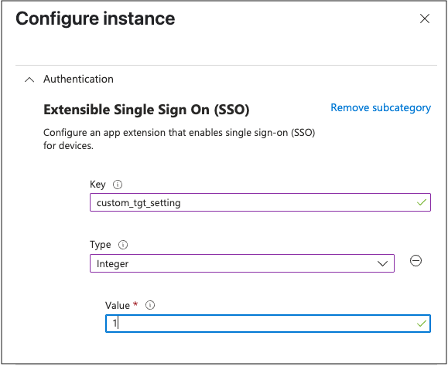448x366 pixels.
Task: Show info tooltip next to Key
Action: point(118,185)
